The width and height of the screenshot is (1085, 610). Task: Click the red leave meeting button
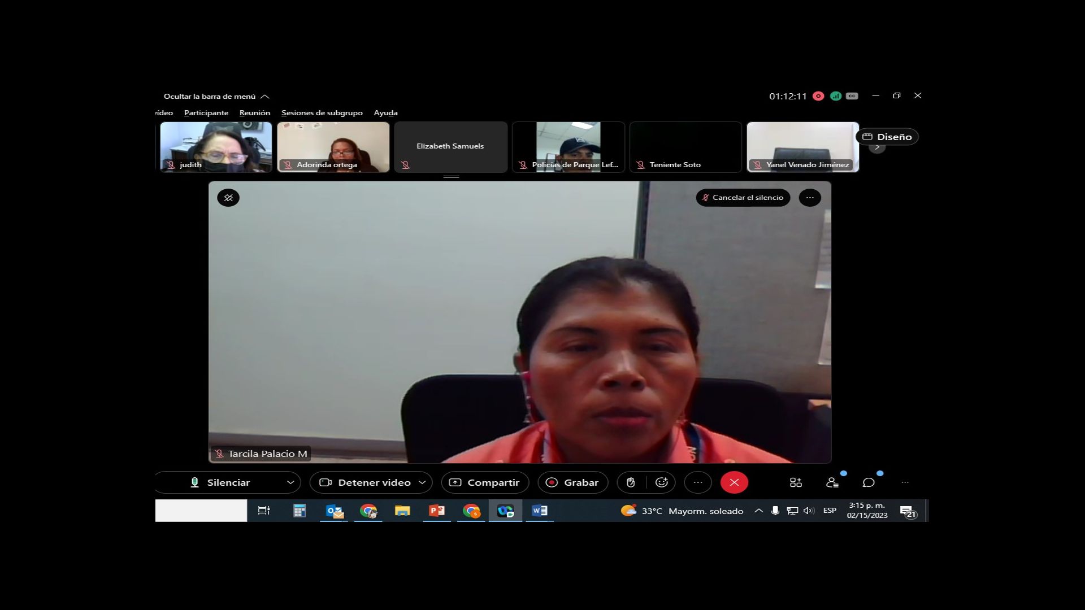click(734, 482)
